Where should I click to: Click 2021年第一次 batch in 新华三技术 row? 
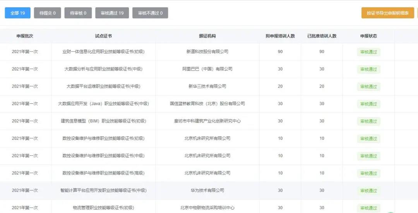click(25, 86)
